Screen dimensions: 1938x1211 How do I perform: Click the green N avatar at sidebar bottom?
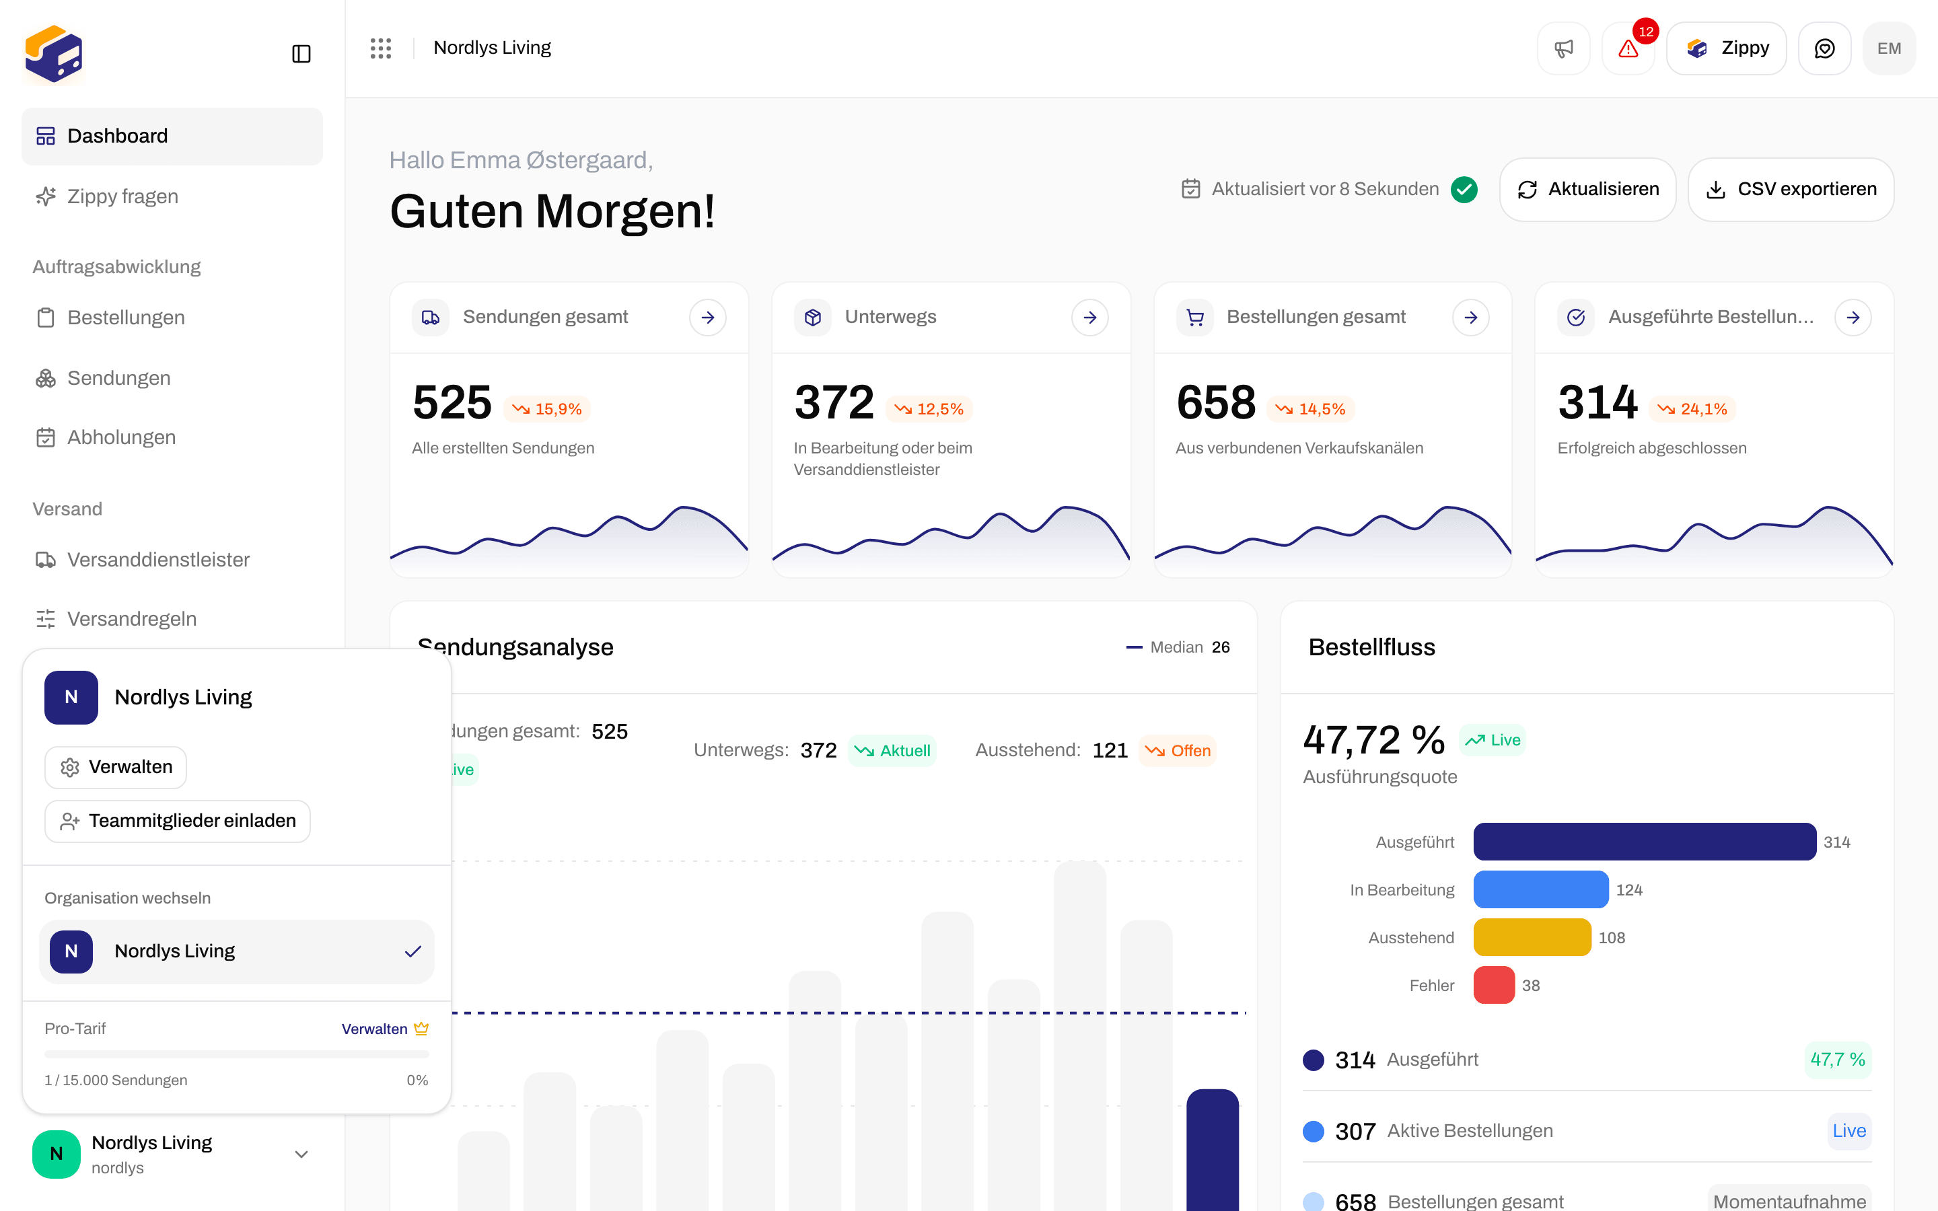56,1153
